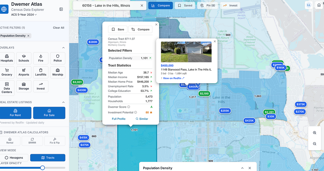This screenshot has width=324, height=171.
Task: Click the $425K map price marker
Action: (x=249, y=121)
